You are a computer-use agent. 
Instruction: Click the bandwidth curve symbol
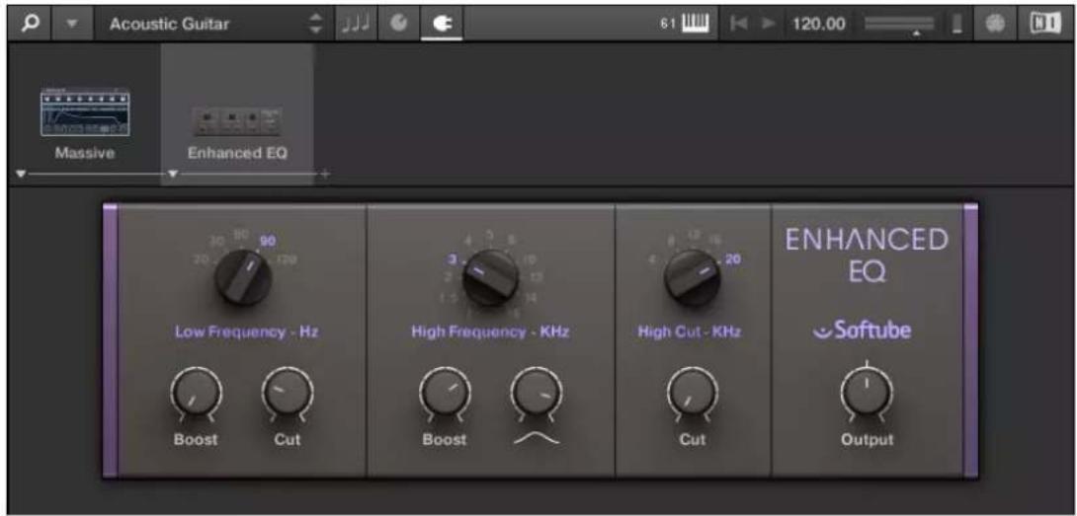pos(536,439)
